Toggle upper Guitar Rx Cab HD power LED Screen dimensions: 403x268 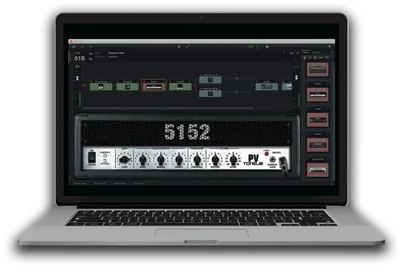(x=201, y=75)
